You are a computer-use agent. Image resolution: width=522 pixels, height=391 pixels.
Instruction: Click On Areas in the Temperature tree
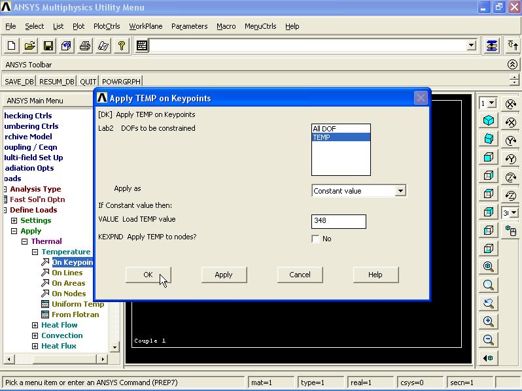68,283
